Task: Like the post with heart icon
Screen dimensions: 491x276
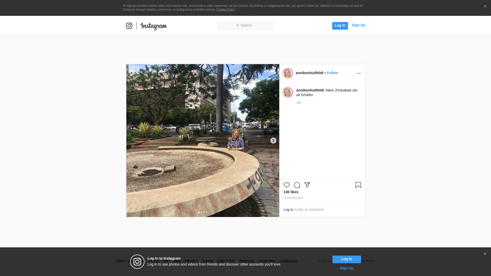Action: tap(286, 185)
